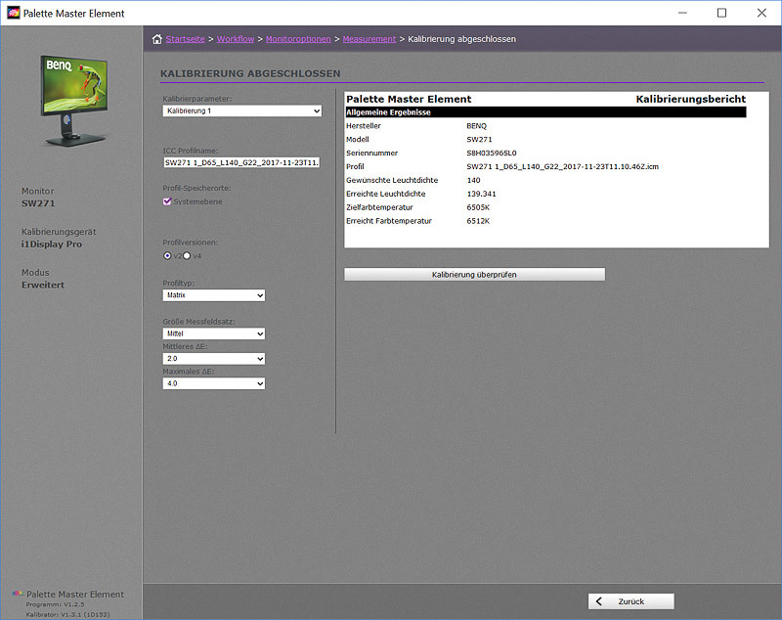Click the Programm: V1.2.5 version text

point(55,604)
